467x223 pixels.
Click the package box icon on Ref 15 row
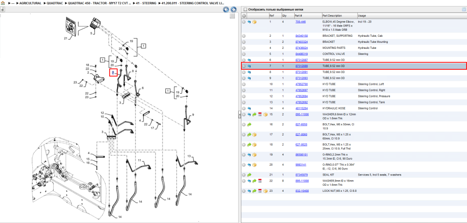point(265,115)
